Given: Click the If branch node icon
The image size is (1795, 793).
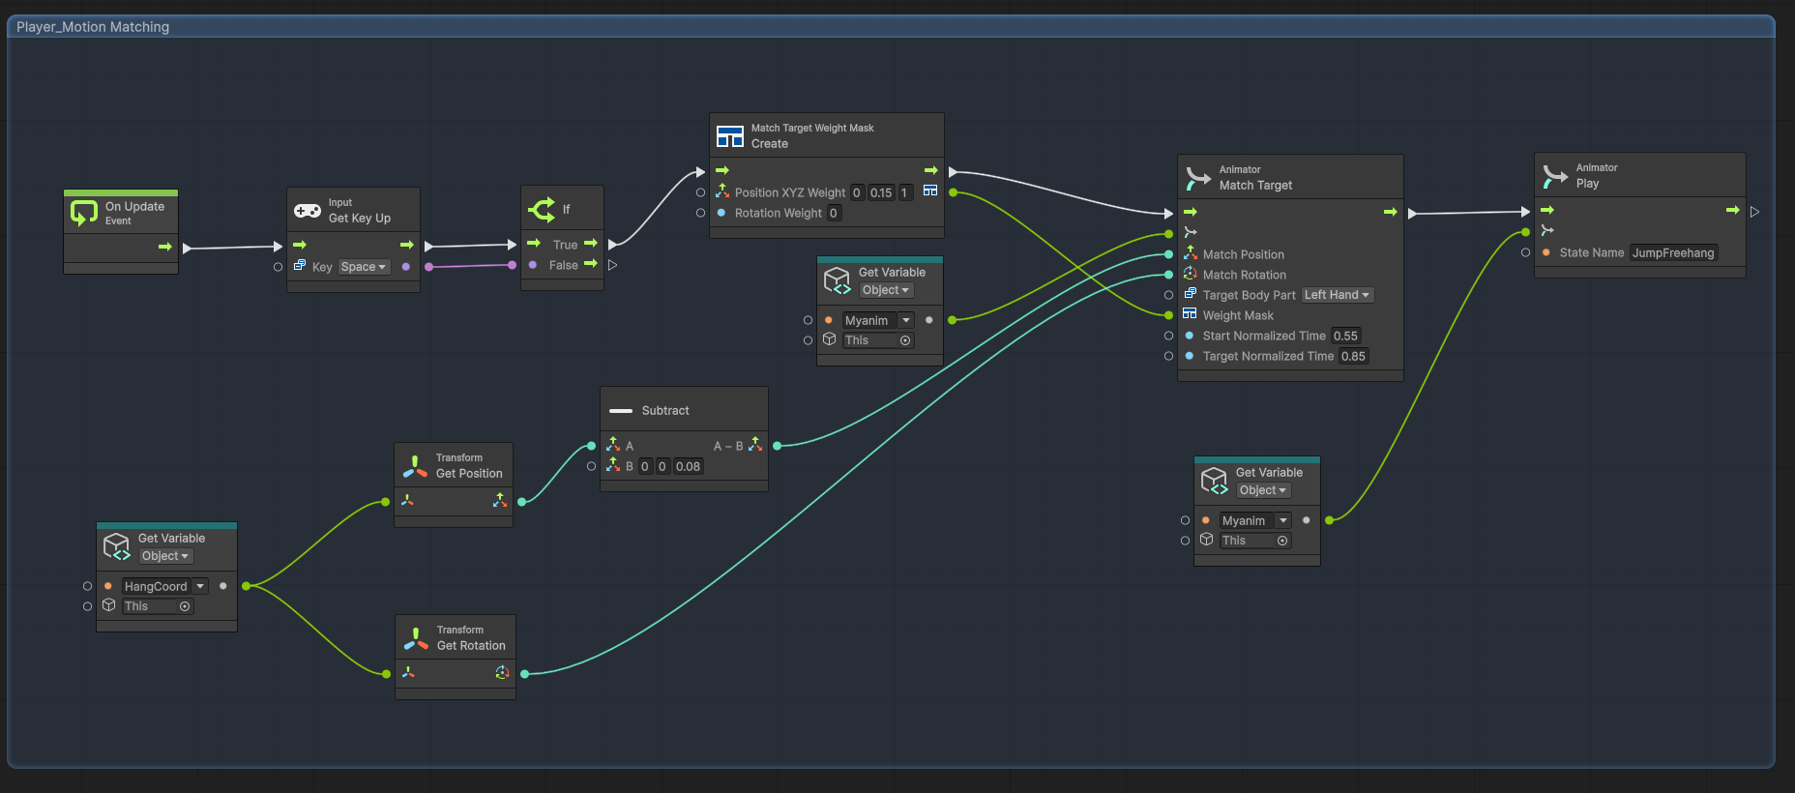Looking at the screenshot, I should tap(542, 209).
